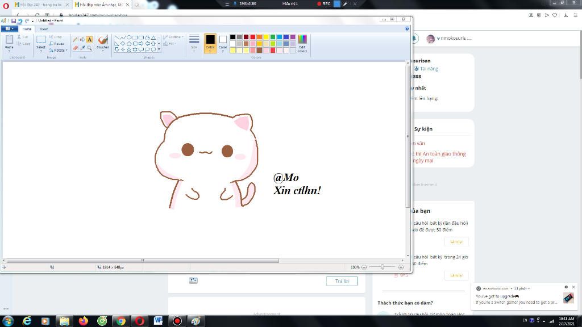Screen dimensions: 582x327
Task: Click the Paint Help question mark icon
Action: pyautogui.click(x=407, y=28)
